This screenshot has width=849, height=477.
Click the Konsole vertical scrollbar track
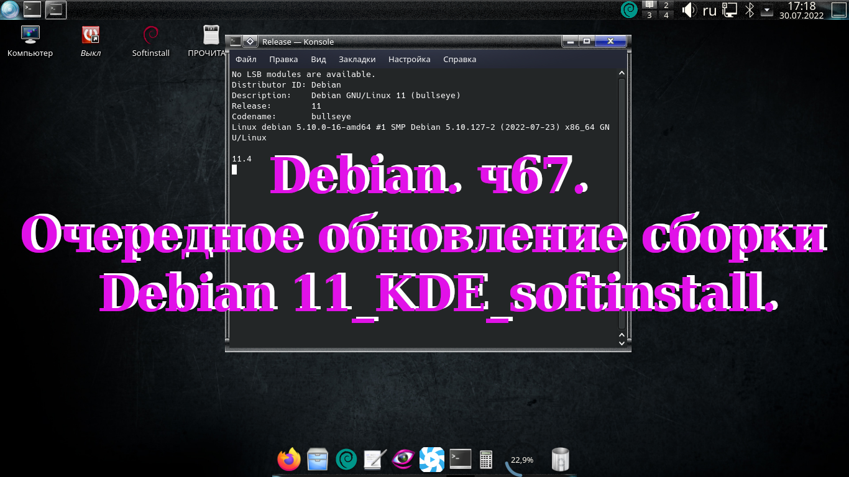(622, 204)
